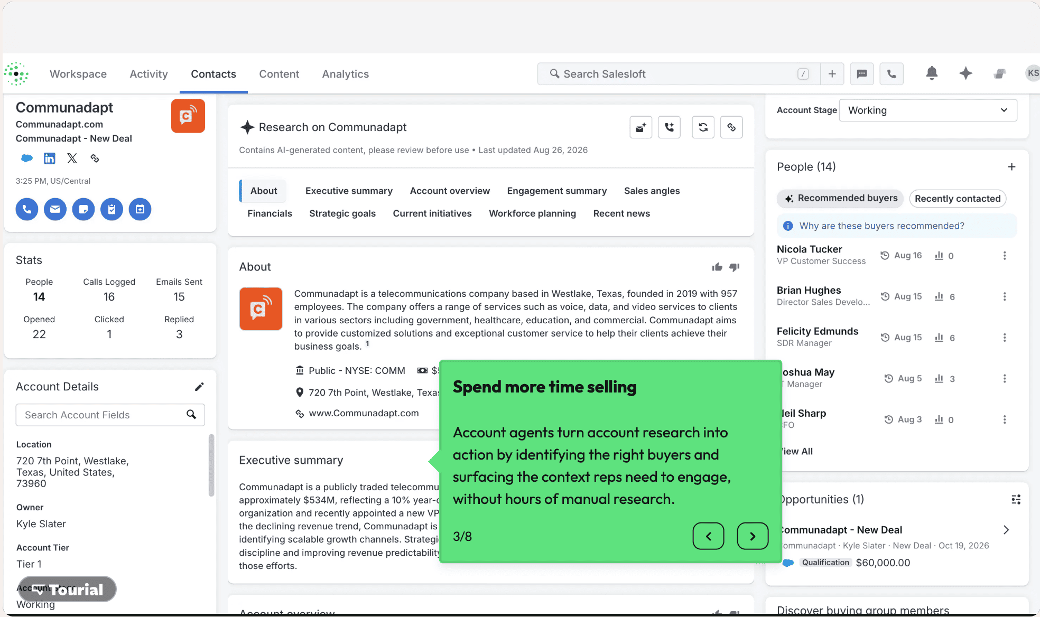
Task: Add a note with blue note button
Action: (x=83, y=209)
